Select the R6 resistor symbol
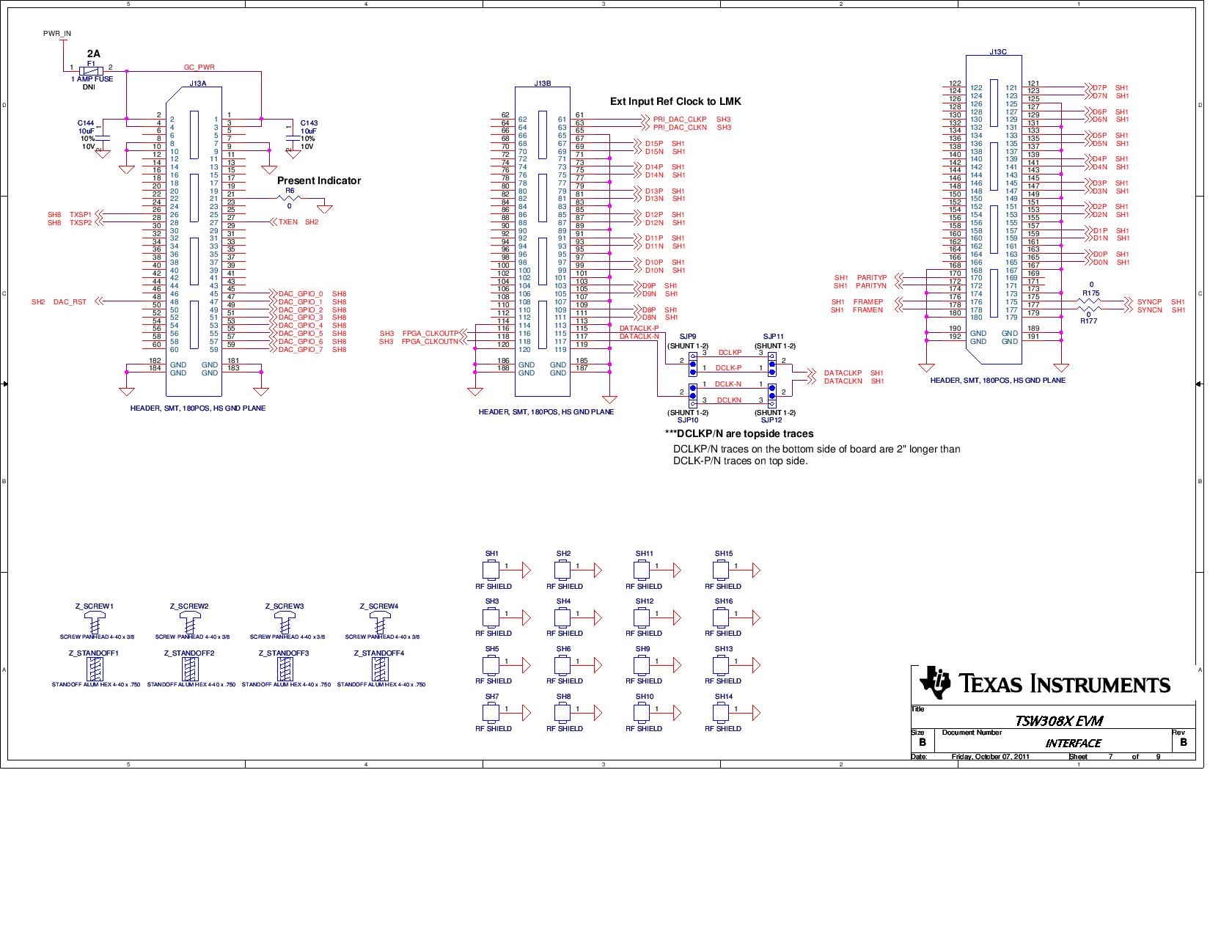 290,199
